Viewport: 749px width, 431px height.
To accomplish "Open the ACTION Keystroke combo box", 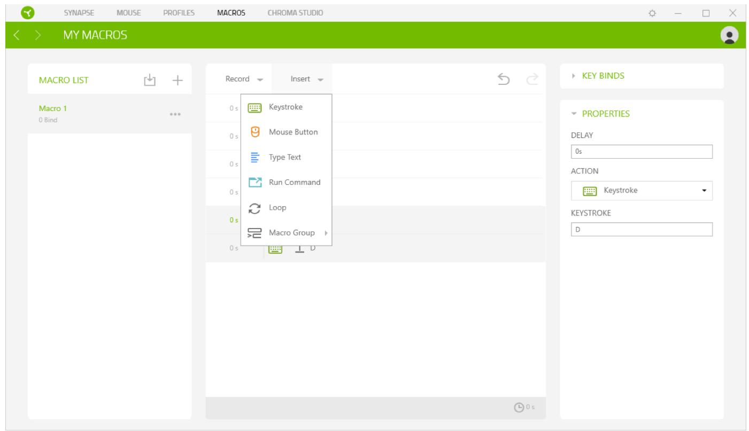I will pyautogui.click(x=642, y=191).
